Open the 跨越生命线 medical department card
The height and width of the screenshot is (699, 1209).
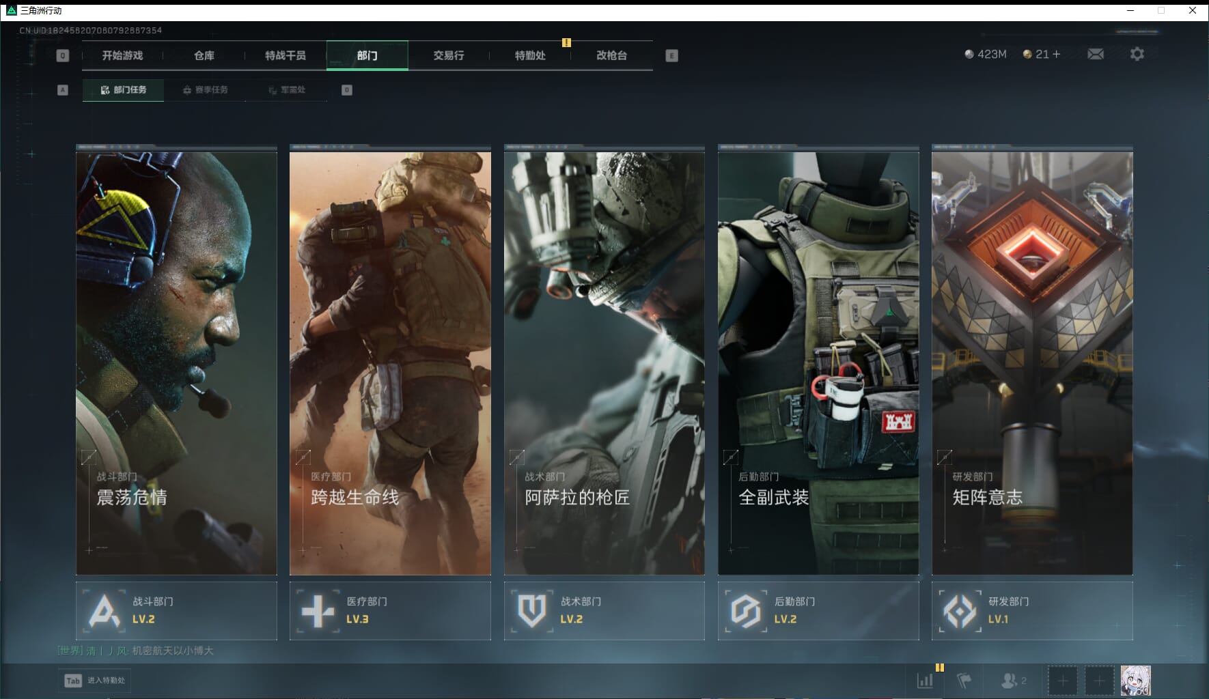click(x=390, y=362)
